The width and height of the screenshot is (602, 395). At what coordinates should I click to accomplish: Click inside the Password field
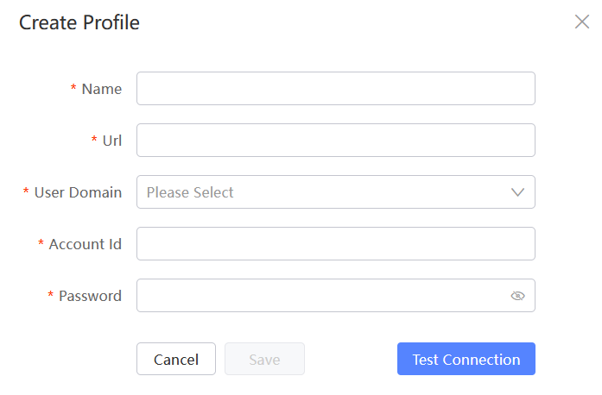[x=322, y=296]
